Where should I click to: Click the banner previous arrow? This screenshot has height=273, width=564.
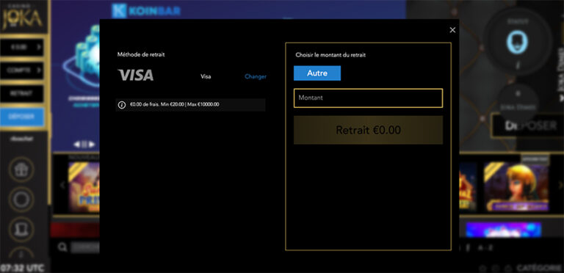76,145
